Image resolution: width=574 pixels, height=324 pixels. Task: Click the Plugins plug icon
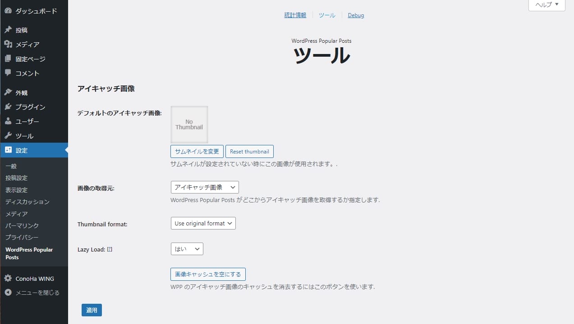pos(8,107)
